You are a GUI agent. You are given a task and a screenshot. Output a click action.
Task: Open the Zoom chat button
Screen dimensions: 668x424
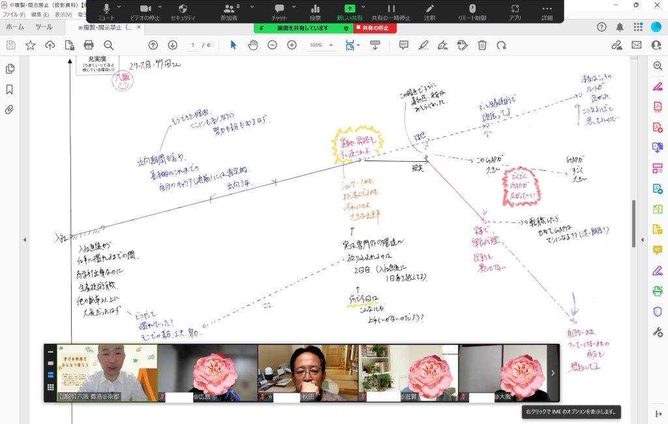[x=279, y=10]
